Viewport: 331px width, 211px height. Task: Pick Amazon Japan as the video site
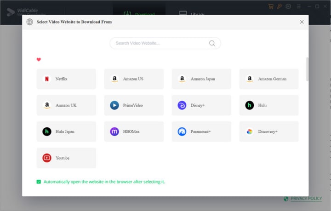[x=201, y=79]
